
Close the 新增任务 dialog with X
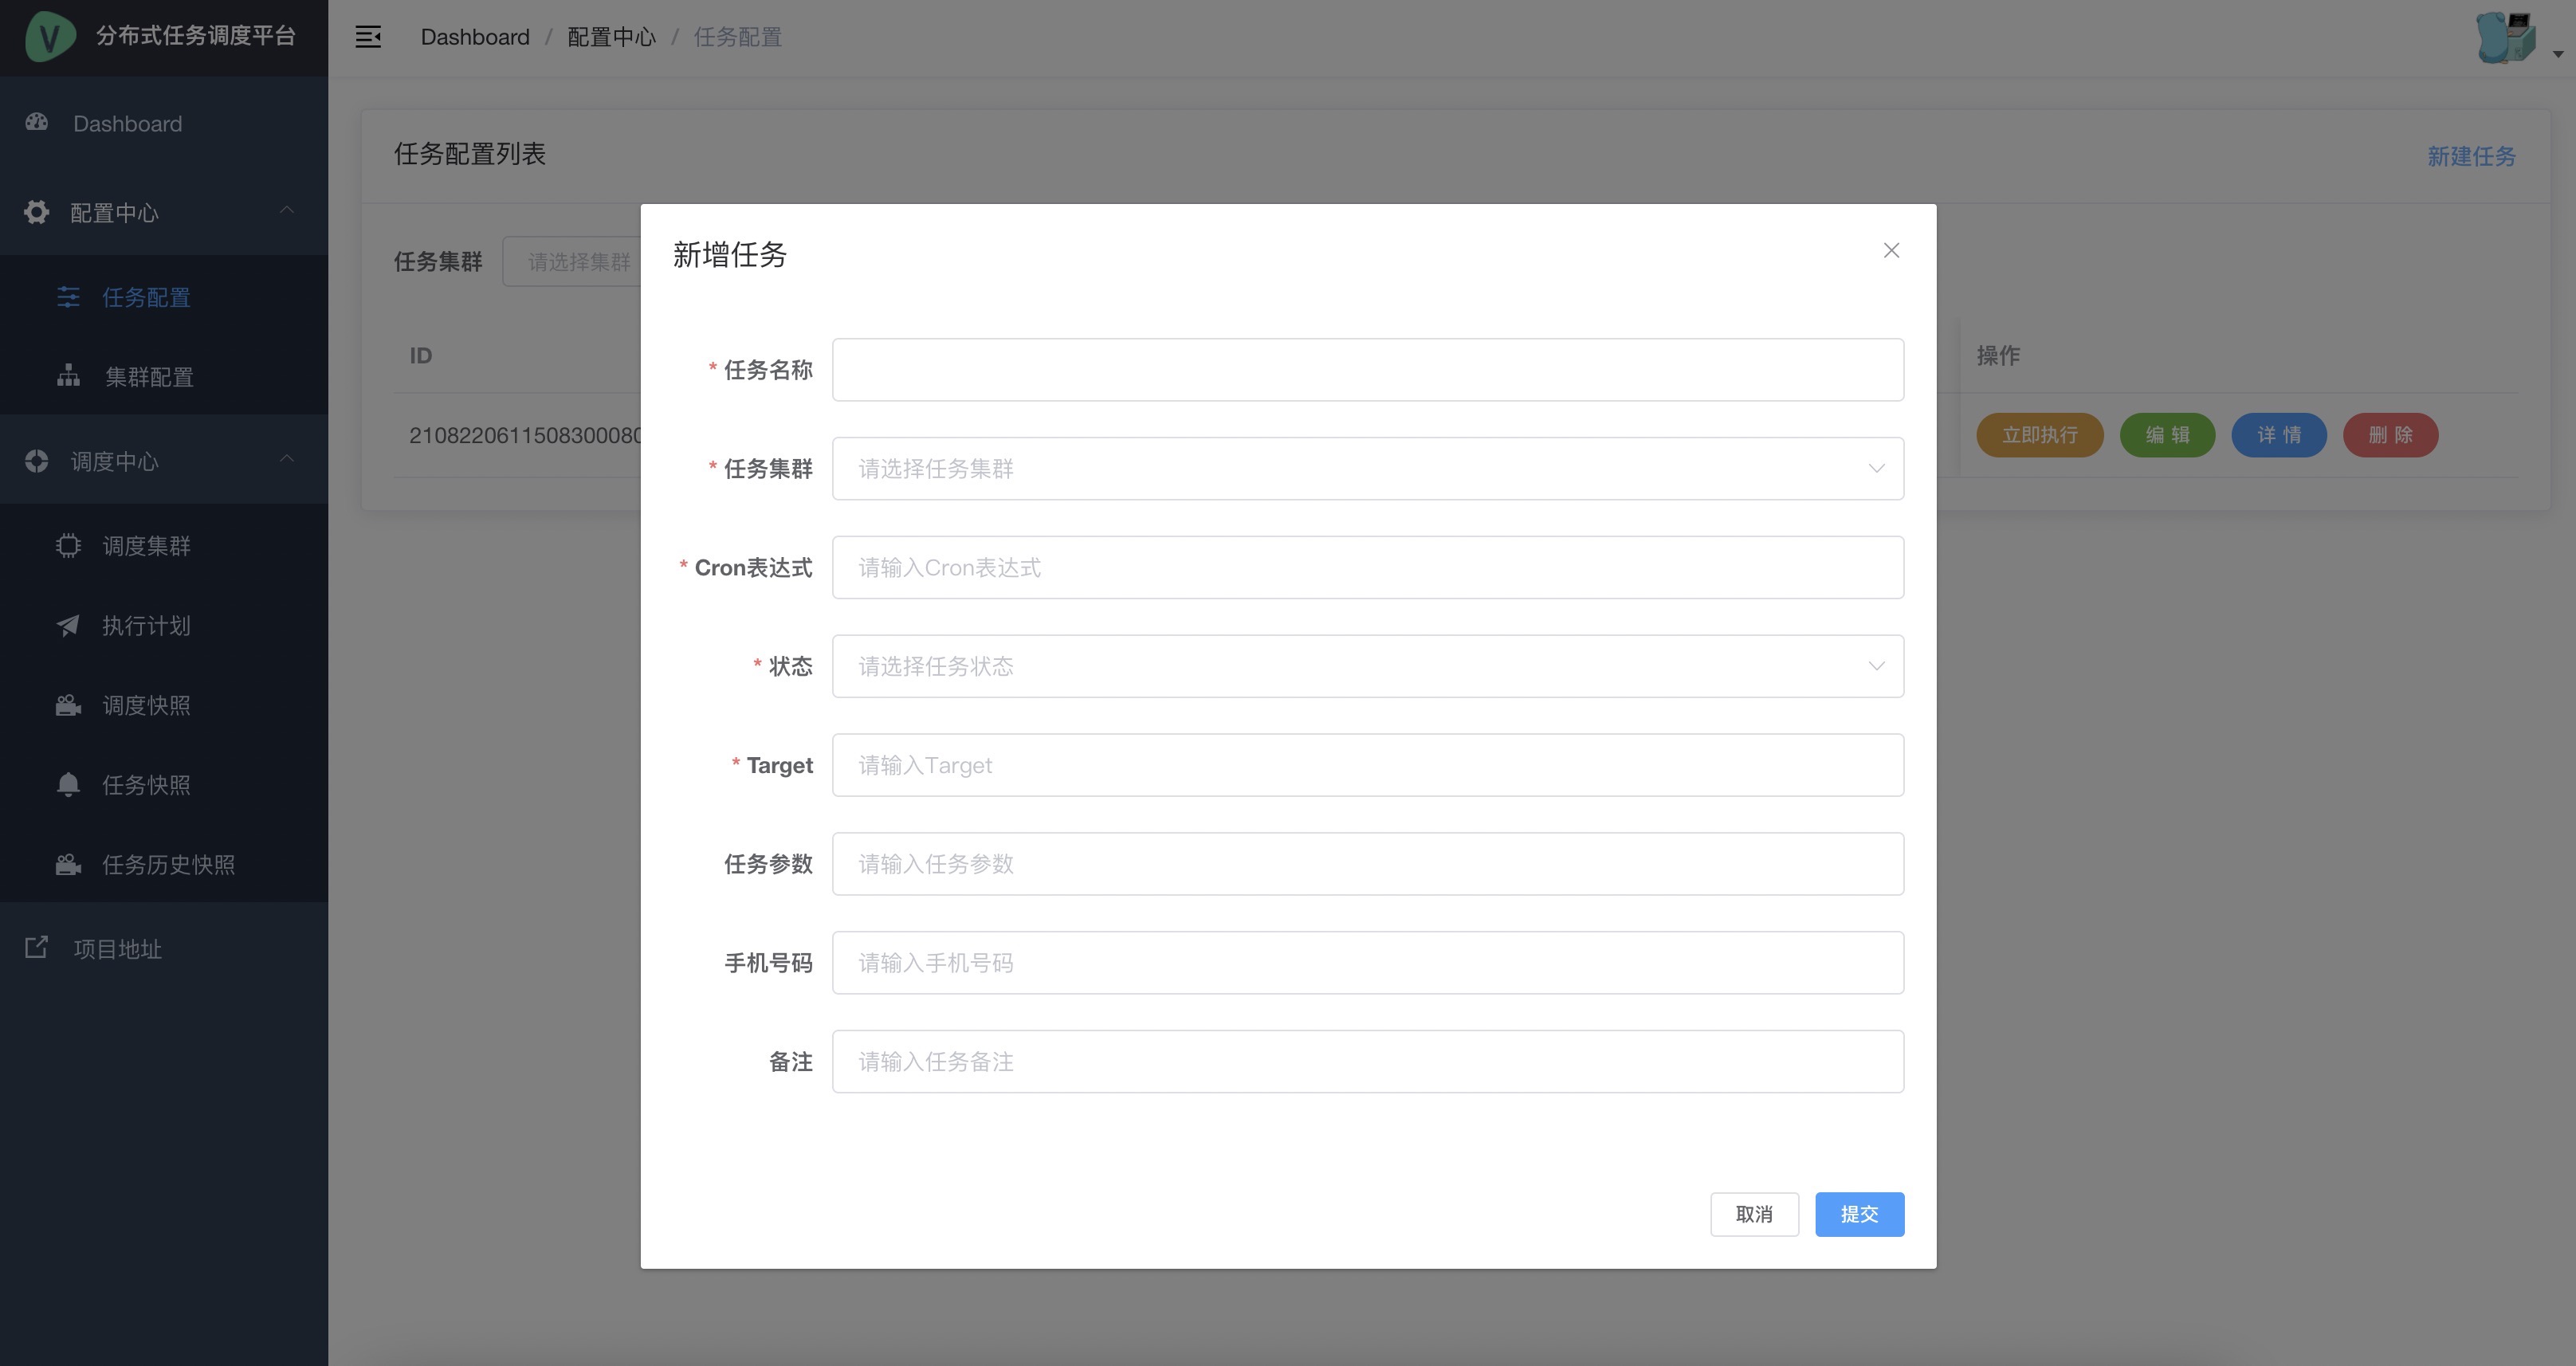click(x=1890, y=250)
